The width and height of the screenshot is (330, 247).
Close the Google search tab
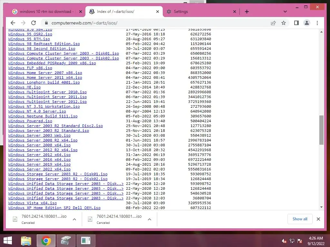pos(80,12)
